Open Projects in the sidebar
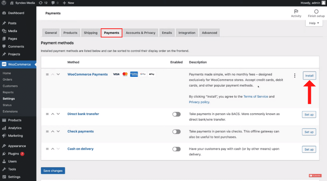Viewport: 327px width, 181px height. point(14,54)
